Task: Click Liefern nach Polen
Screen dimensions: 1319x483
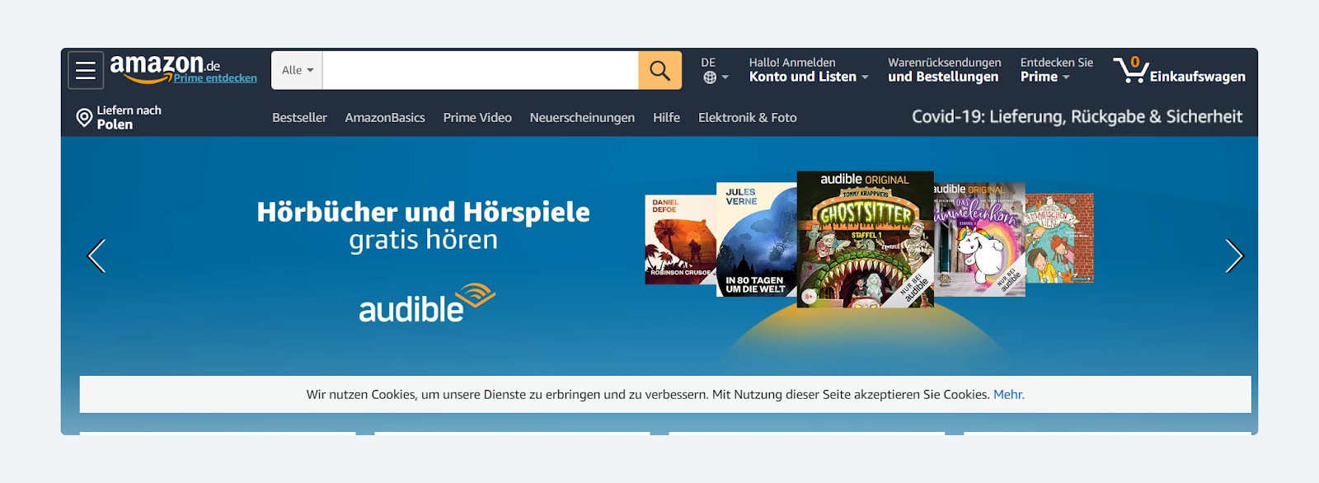Action: click(x=120, y=117)
